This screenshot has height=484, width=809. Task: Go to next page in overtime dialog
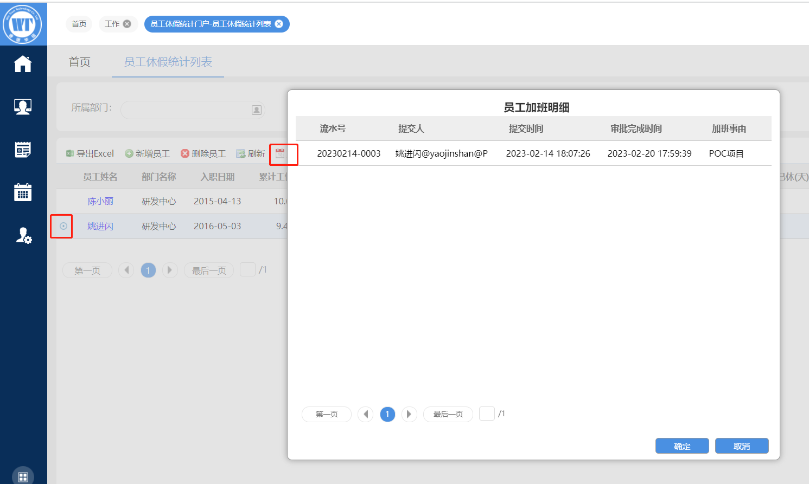[409, 414]
